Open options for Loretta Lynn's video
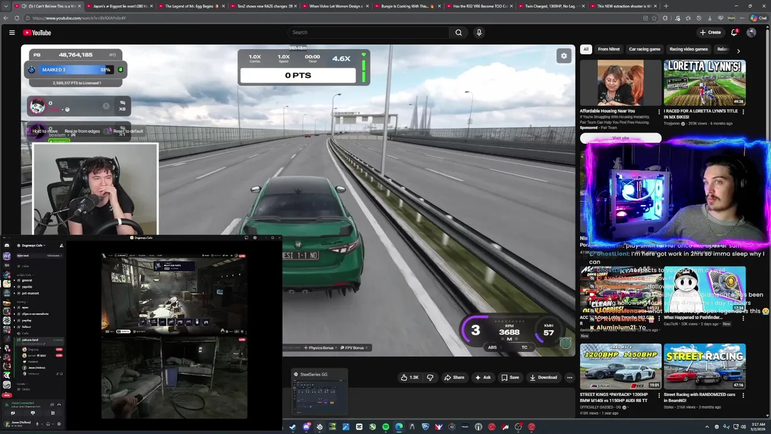The image size is (771, 434). 743,112
